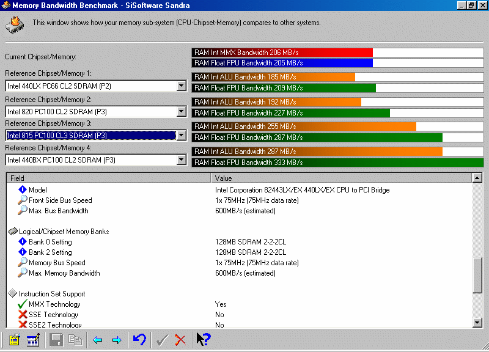Viewport: 489px width, 352px height.
Task: Click the list scrollbar down arrow
Action: tap(477, 323)
